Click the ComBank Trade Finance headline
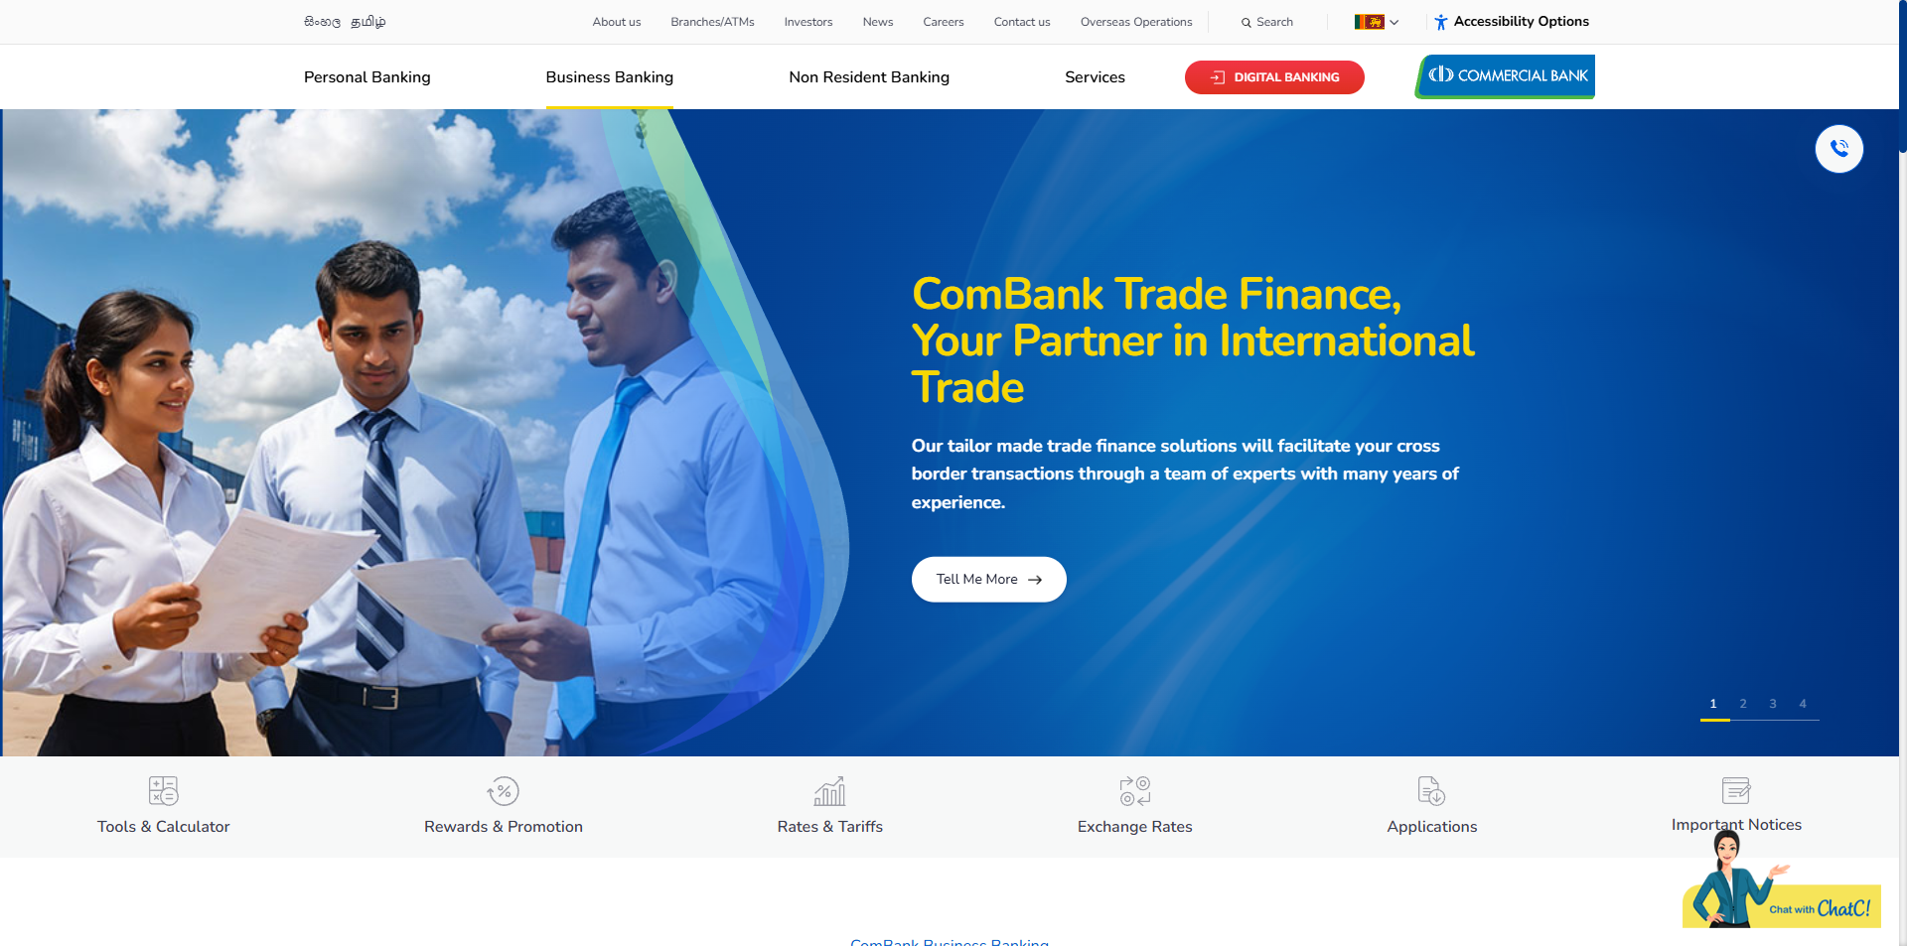1907x946 pixels. 1193,340
